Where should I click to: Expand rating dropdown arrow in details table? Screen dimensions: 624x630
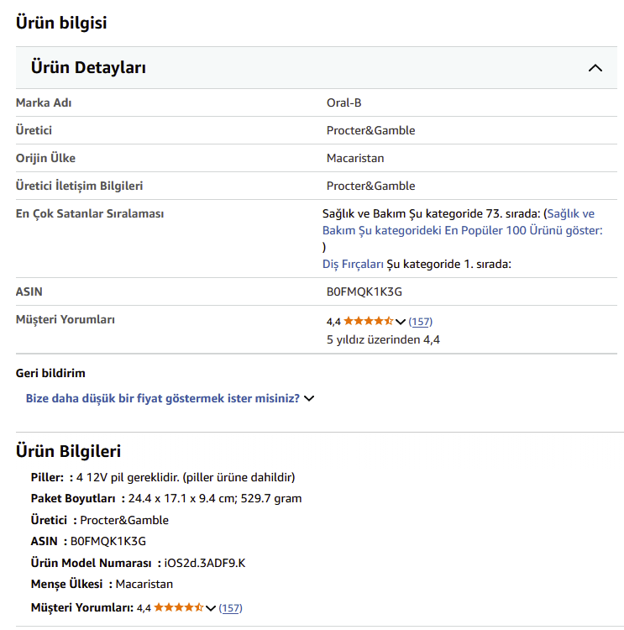point(401,322)
